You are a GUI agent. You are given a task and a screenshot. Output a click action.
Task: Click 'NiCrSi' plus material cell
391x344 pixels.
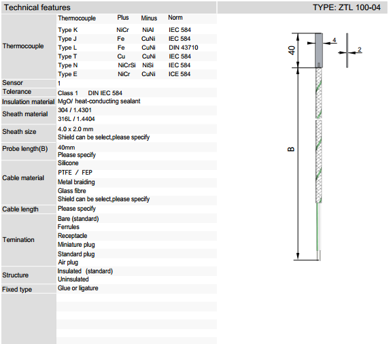point(126,65)
